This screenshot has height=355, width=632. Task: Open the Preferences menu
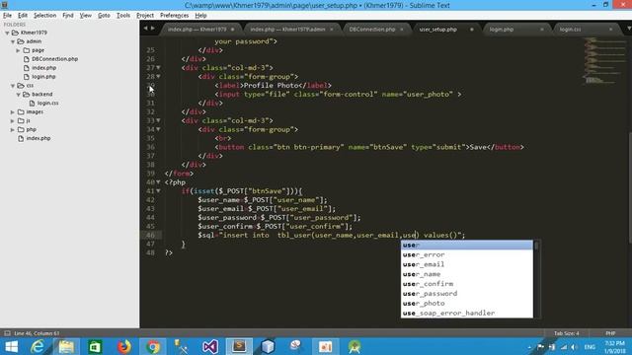[x=174, y=16]
